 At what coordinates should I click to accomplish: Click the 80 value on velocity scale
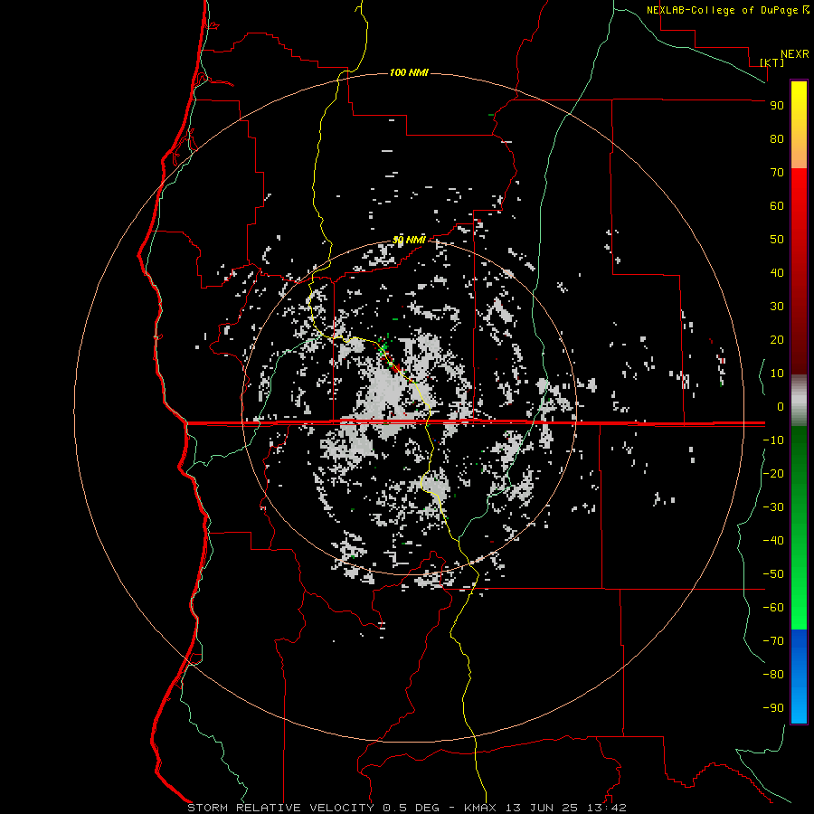(x=777, y=139)
